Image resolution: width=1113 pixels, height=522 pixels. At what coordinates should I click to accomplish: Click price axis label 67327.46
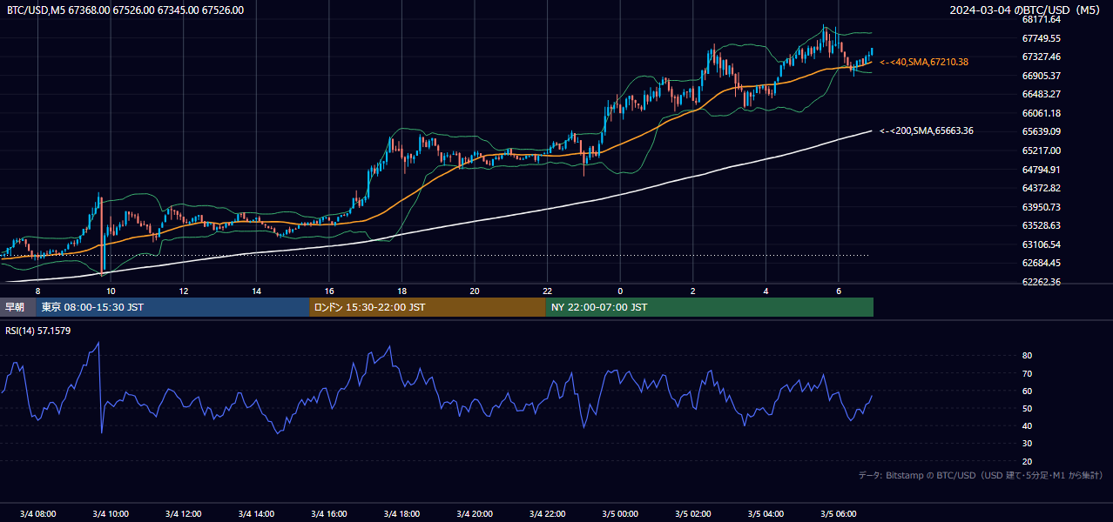point(1041,57)
